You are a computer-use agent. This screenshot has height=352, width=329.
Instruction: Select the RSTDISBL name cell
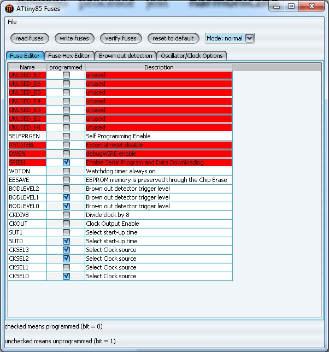pos(27,145)
